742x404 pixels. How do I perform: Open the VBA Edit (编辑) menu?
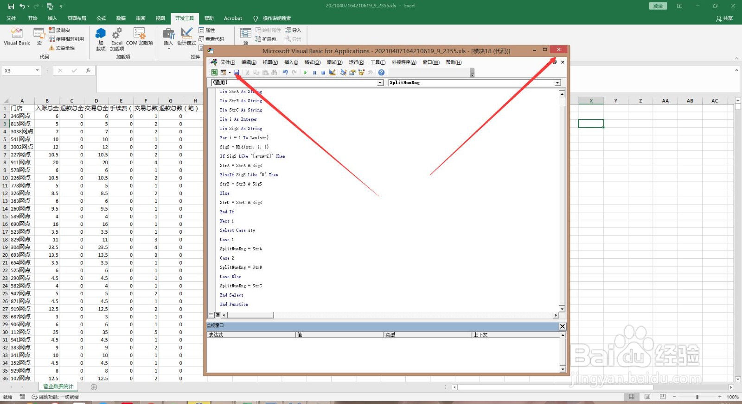pyautogui.click(x=249, y=62)
